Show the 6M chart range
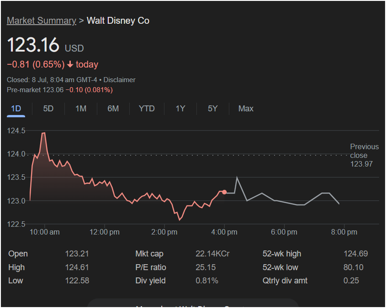Image resolution: width=386 pixels, height=308 pixels. [x=113, y=109]
